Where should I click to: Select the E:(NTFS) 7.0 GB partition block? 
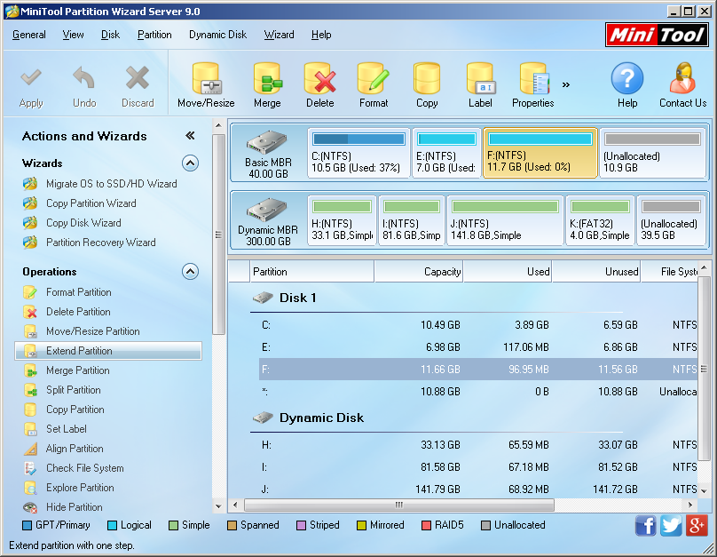click(x=446, y=153)
